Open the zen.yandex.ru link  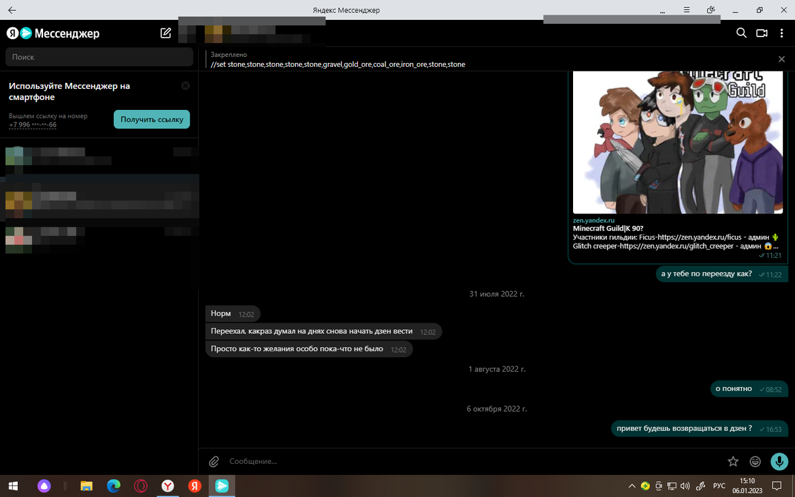[x=594, y=220]
